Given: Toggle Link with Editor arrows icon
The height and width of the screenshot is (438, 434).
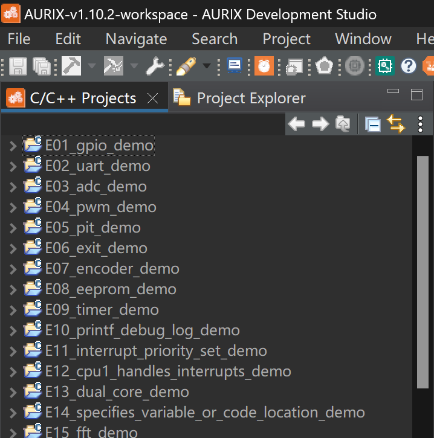Looking at the screenshot, I should pos(396,124).
